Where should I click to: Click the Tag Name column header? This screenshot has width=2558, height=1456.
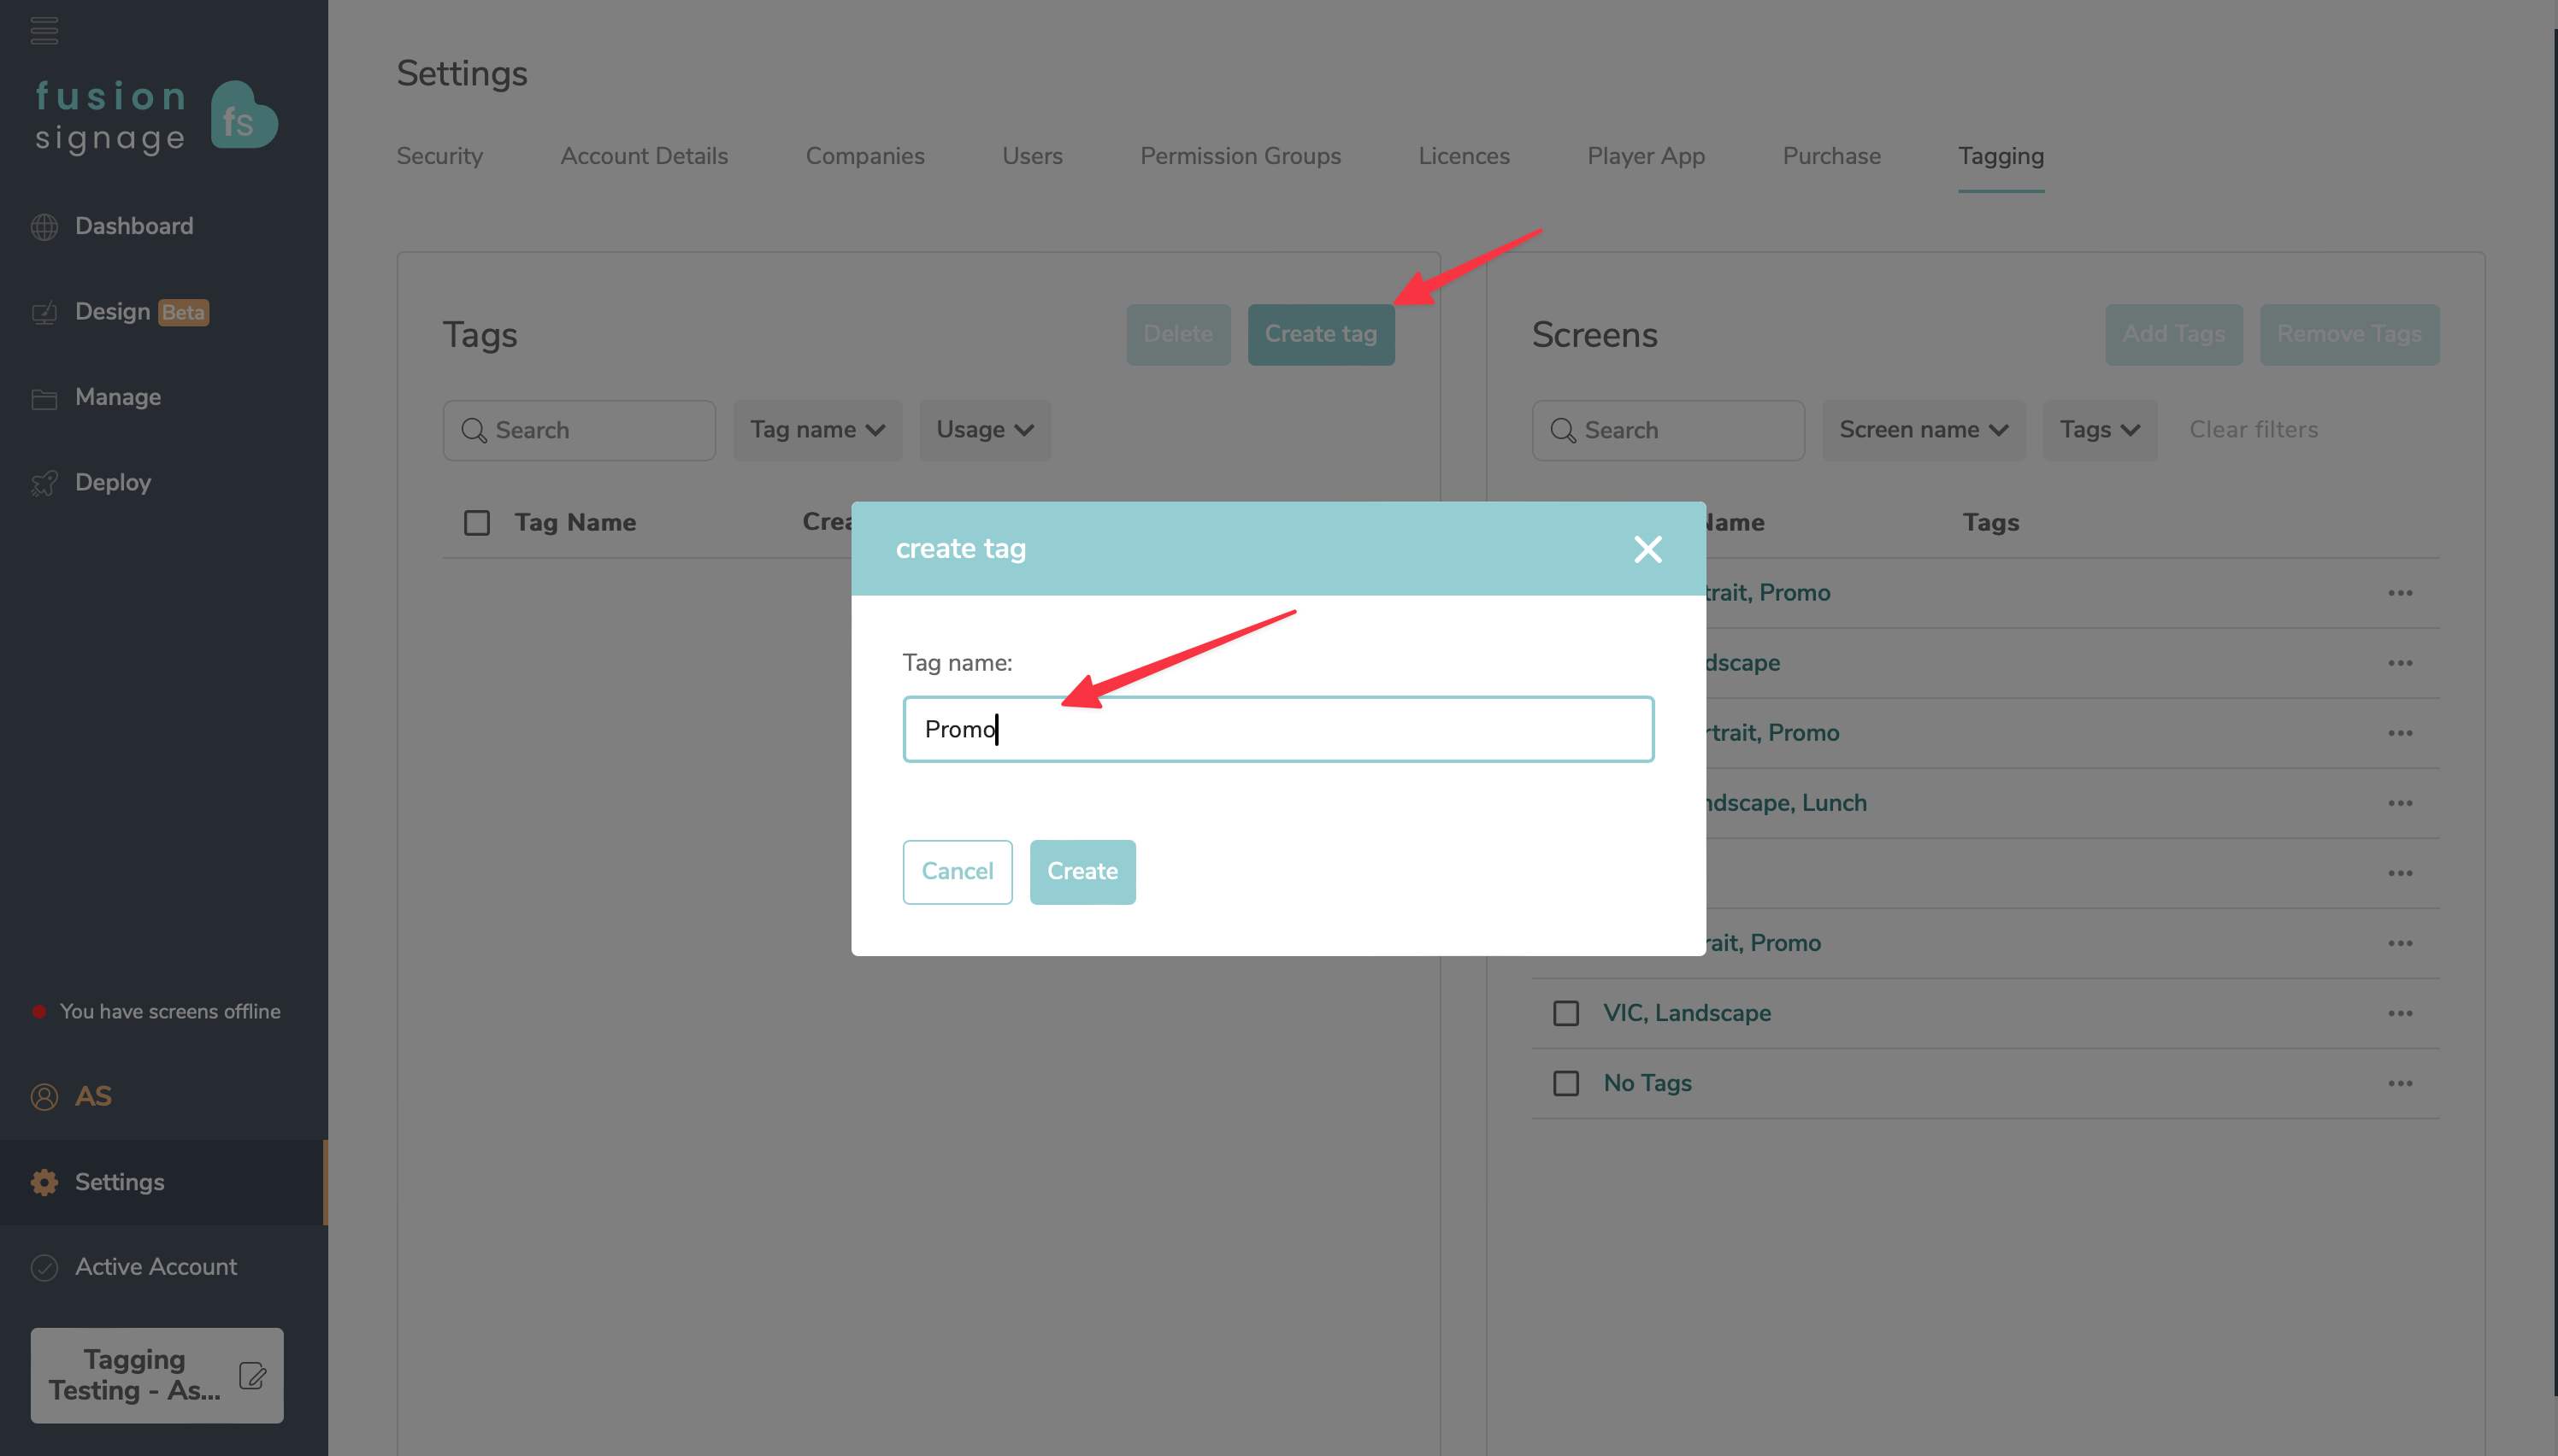pos(575,523)
